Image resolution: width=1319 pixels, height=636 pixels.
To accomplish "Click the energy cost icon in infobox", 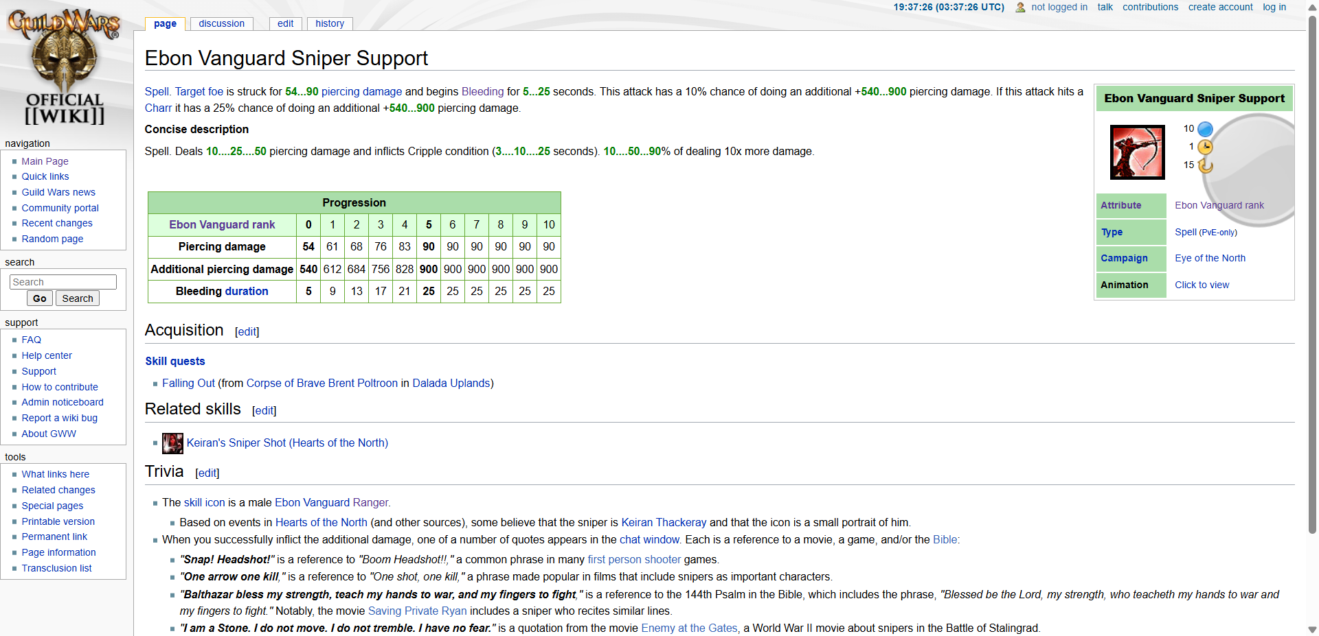I will (1205, 129).
